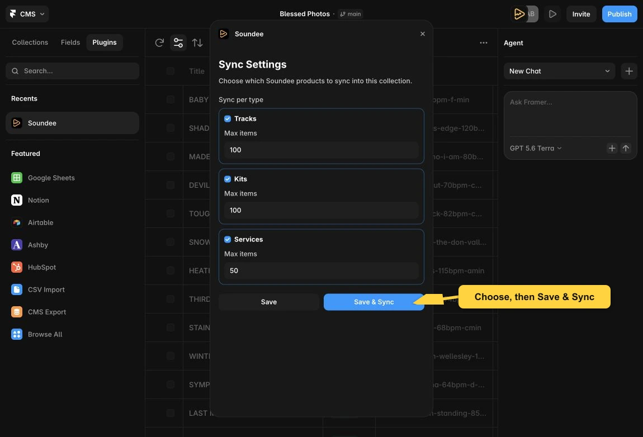Click the Invite button
This screenshot has width=643, height=437.
coord(581,14)
